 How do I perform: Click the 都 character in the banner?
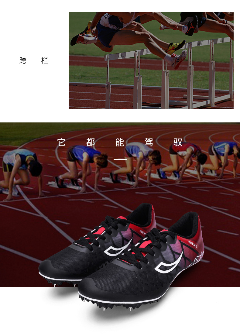click(x=91, y=142)
